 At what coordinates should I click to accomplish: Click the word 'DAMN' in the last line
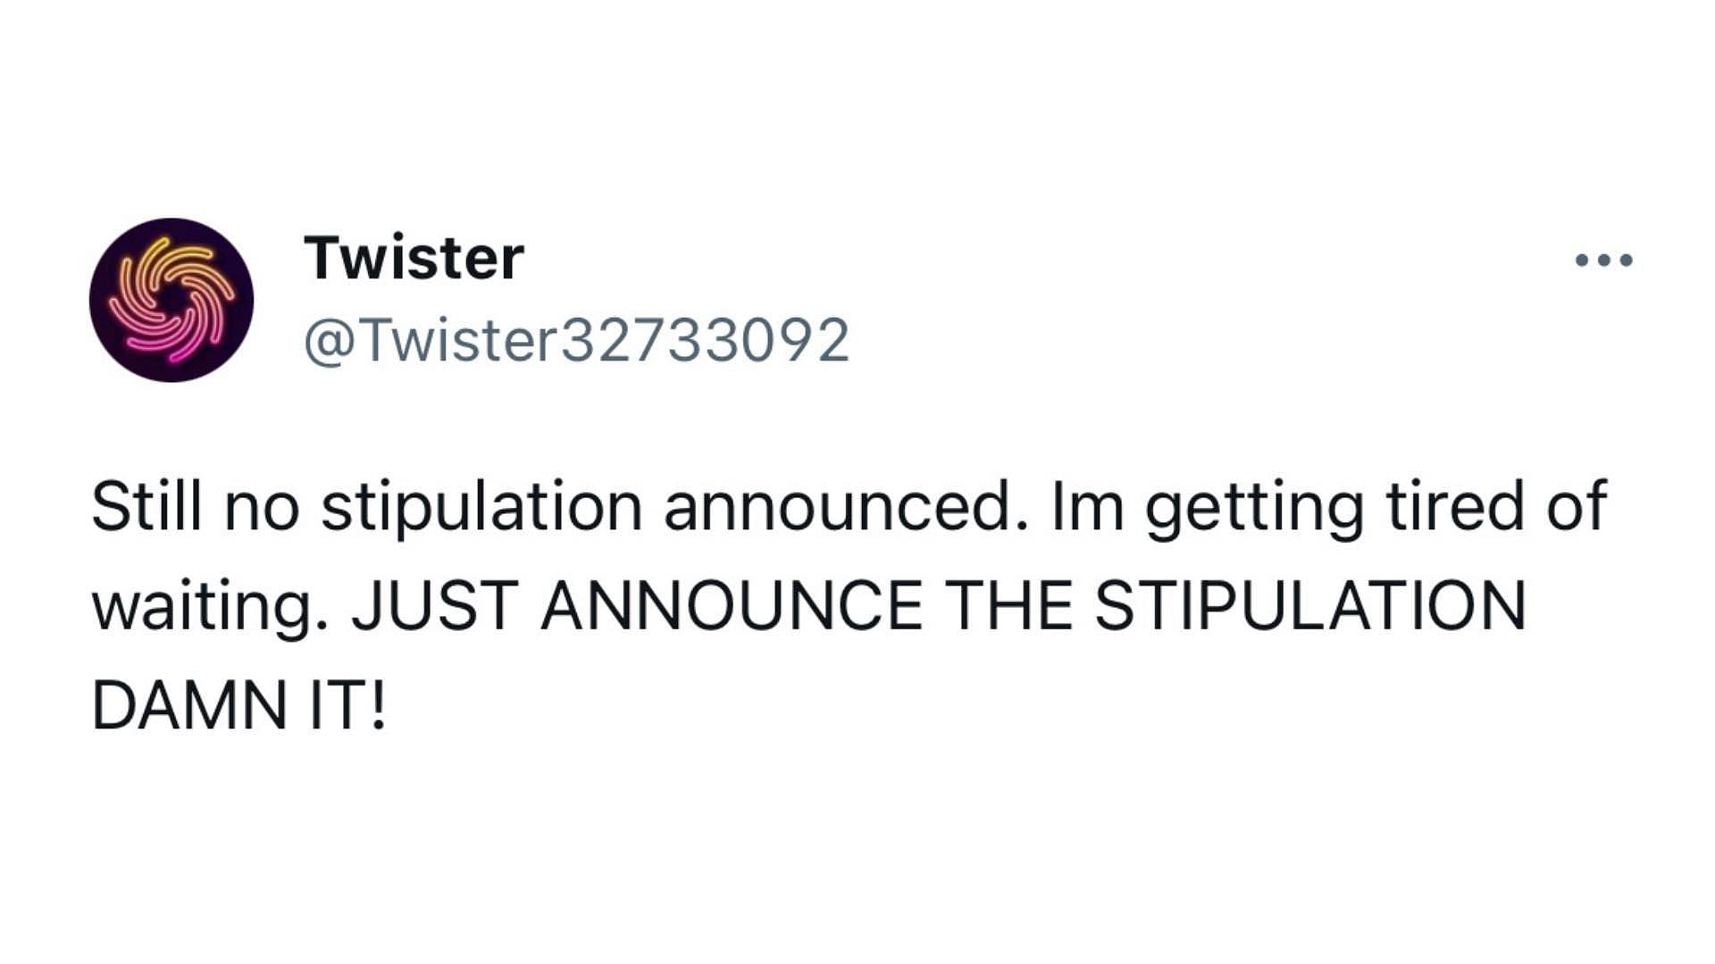coord(188,705)
